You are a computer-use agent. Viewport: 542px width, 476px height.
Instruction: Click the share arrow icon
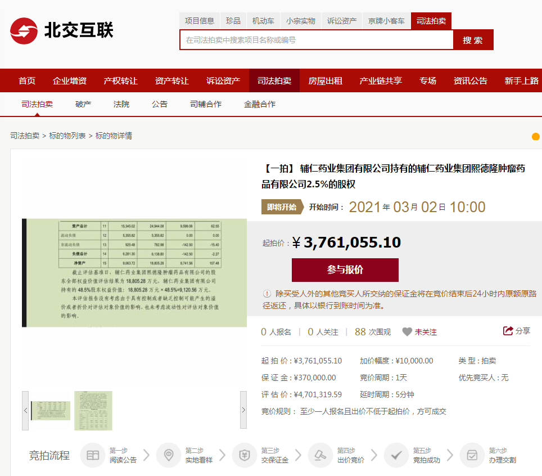[508, 331]
